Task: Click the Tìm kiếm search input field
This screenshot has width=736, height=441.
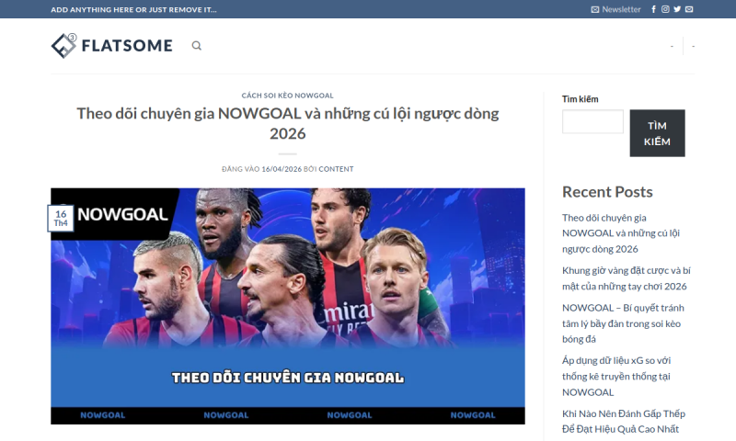Action: coord(592,122)
